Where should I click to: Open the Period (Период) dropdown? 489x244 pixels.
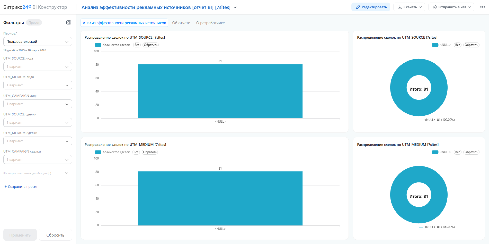(38, 41)
